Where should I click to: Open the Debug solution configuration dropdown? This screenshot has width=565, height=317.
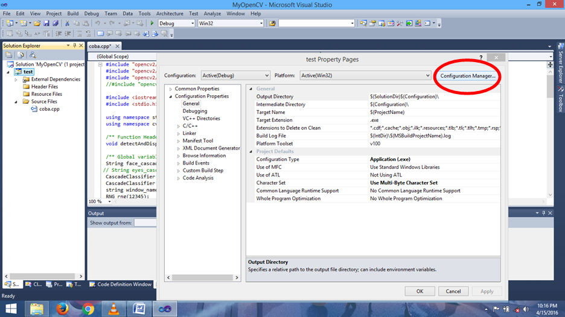pos(176,24)
